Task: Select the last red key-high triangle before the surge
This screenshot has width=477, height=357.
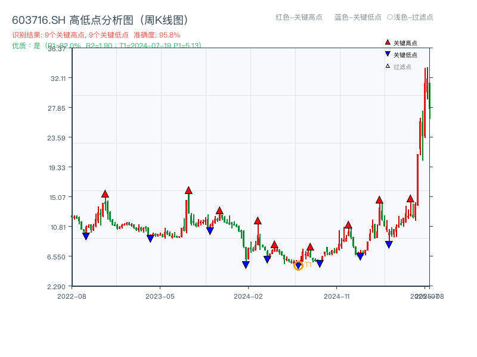Action: [410, 199]
